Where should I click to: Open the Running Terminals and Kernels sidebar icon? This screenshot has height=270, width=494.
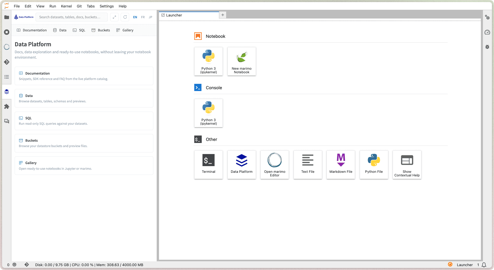(x=7, y=32)
